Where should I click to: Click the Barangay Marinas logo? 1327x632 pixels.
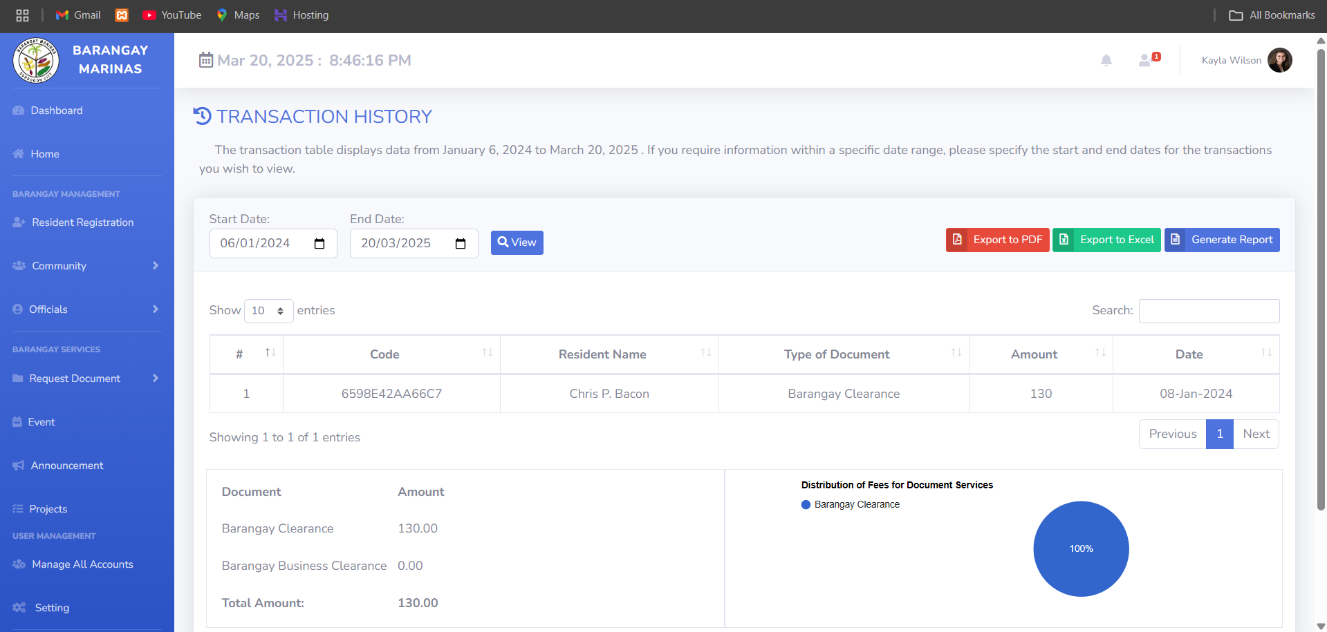coord(35,60)
